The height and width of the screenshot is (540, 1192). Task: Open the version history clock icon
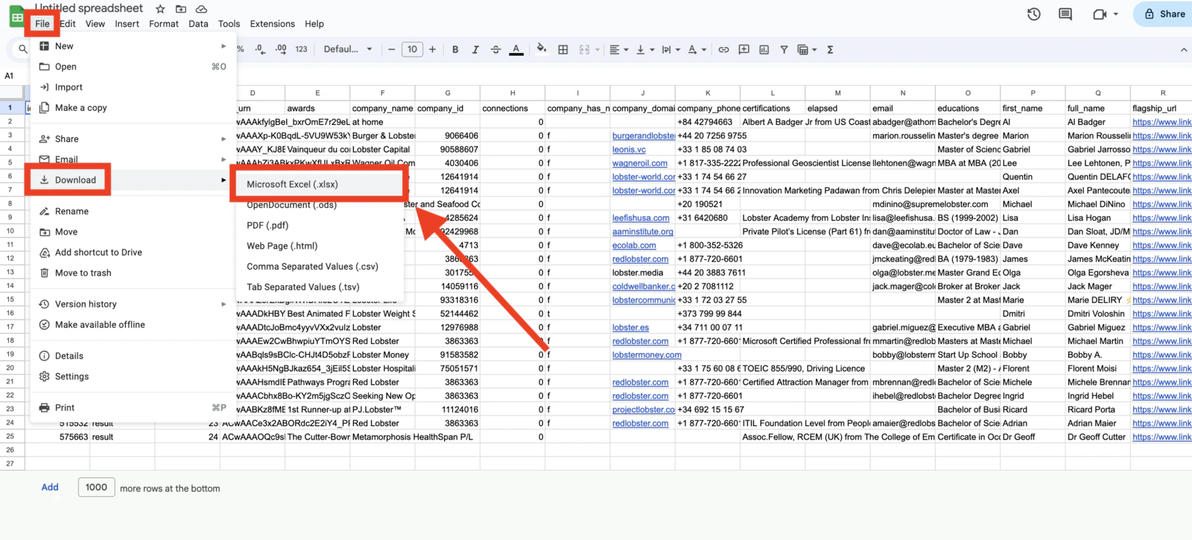point(1033,14)
